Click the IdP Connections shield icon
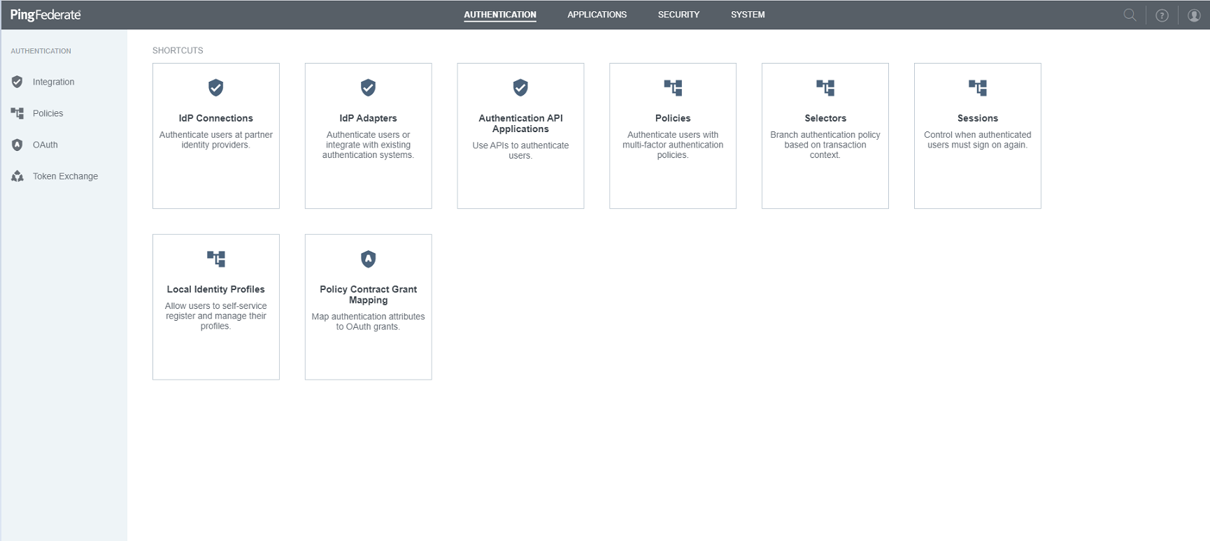 (216, 87)
